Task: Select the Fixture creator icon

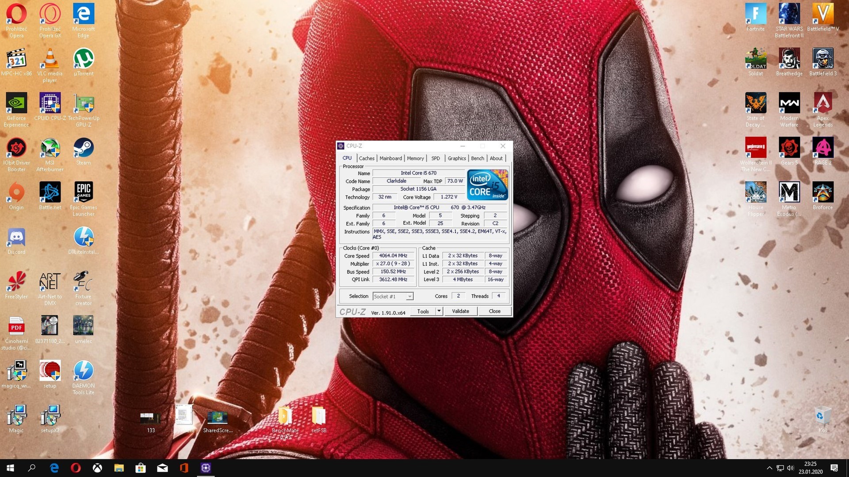Action: pos(84,288)
